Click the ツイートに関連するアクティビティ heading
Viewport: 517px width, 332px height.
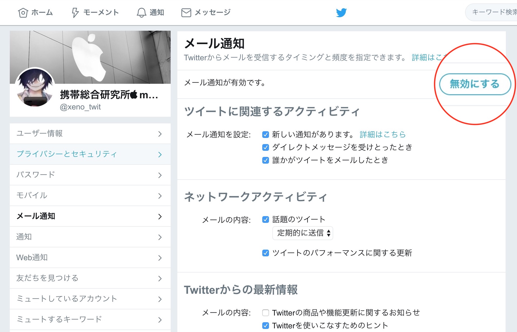tap(272, 111)
